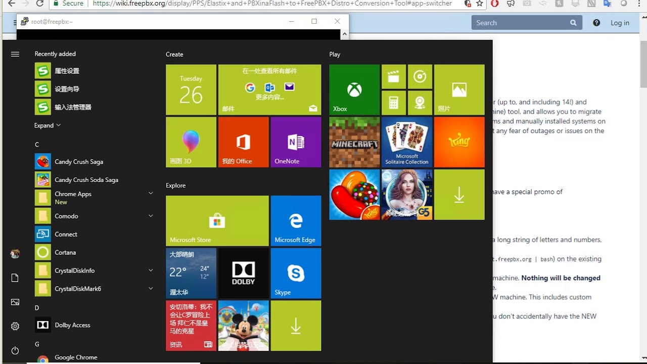Bookmark the page with the star icon
This screenshot has height=364, width=647.
click(x=480, y=4)
